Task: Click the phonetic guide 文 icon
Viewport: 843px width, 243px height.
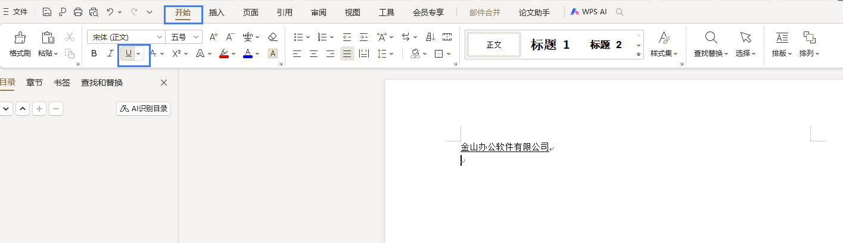Action: pyautogui.click(x=248, y=37)
